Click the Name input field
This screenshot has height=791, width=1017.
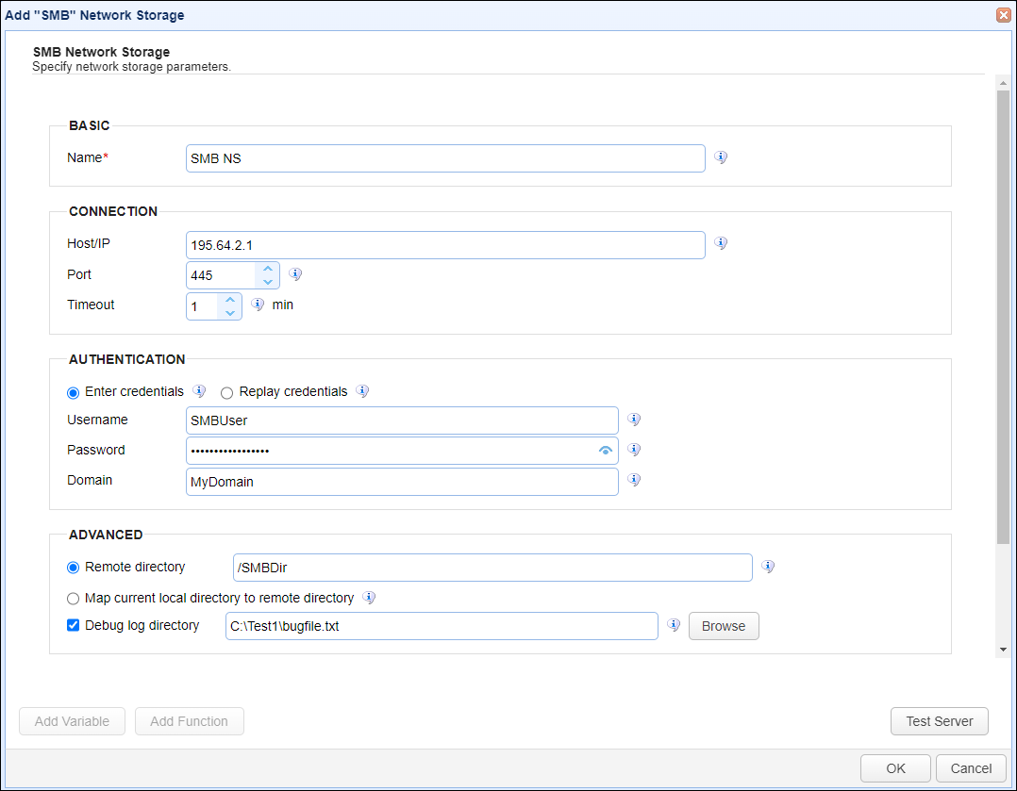pos(445,158)
